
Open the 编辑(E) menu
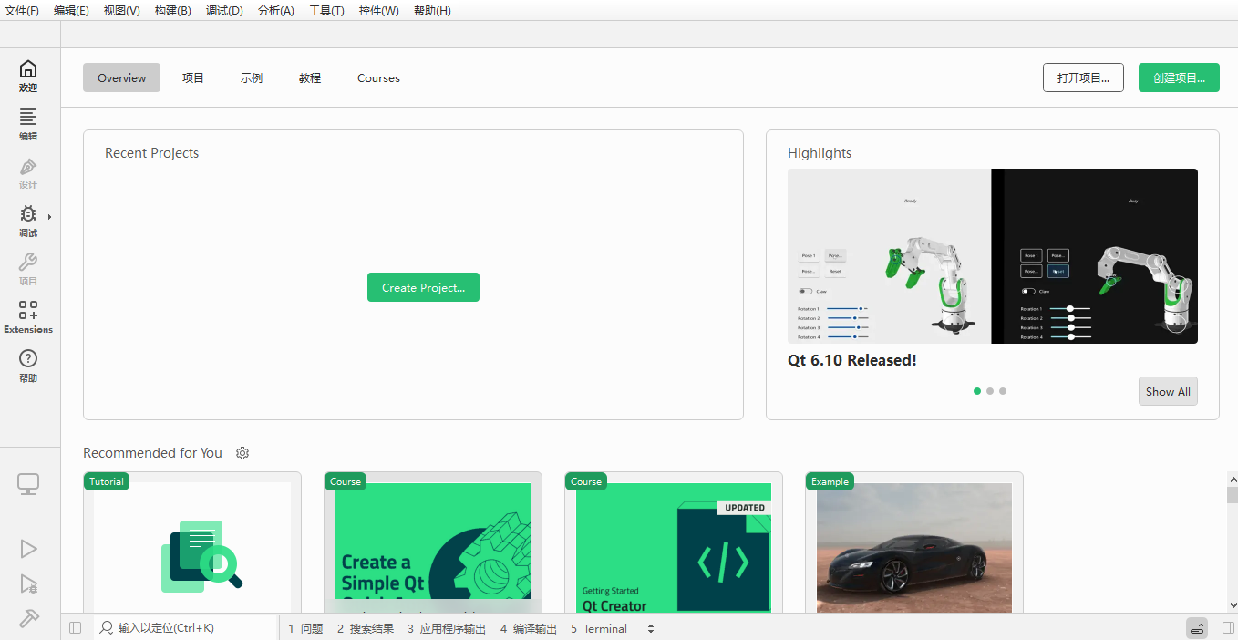point(71,10)
